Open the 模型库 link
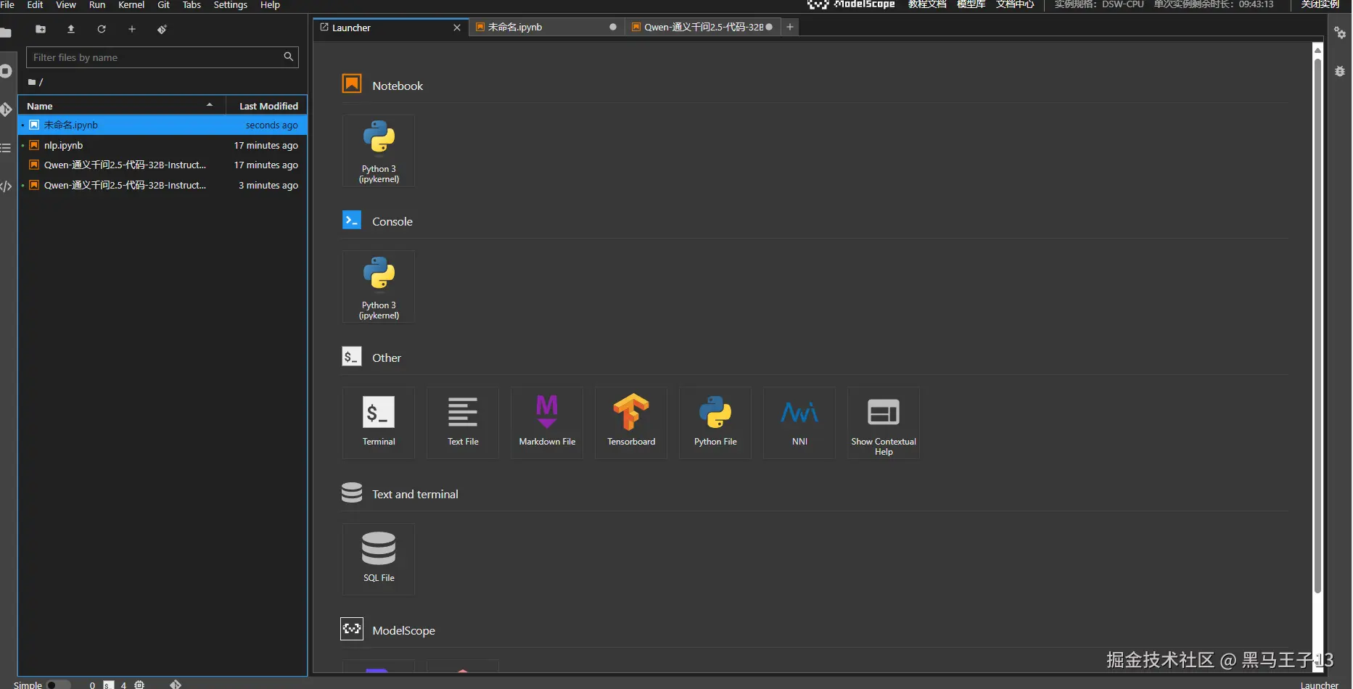Viewport: 1353px width, 689px height. pyautogui.click(x=971, y=4)
